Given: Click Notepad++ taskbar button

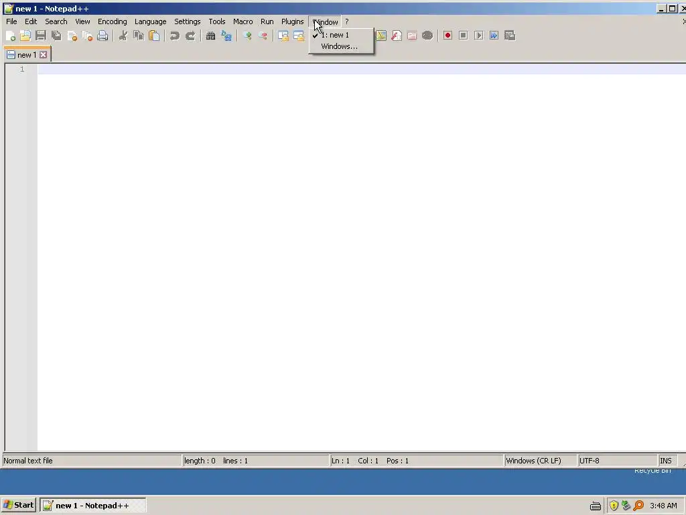Looking at the screenshot, I should (x=92, y=505).
